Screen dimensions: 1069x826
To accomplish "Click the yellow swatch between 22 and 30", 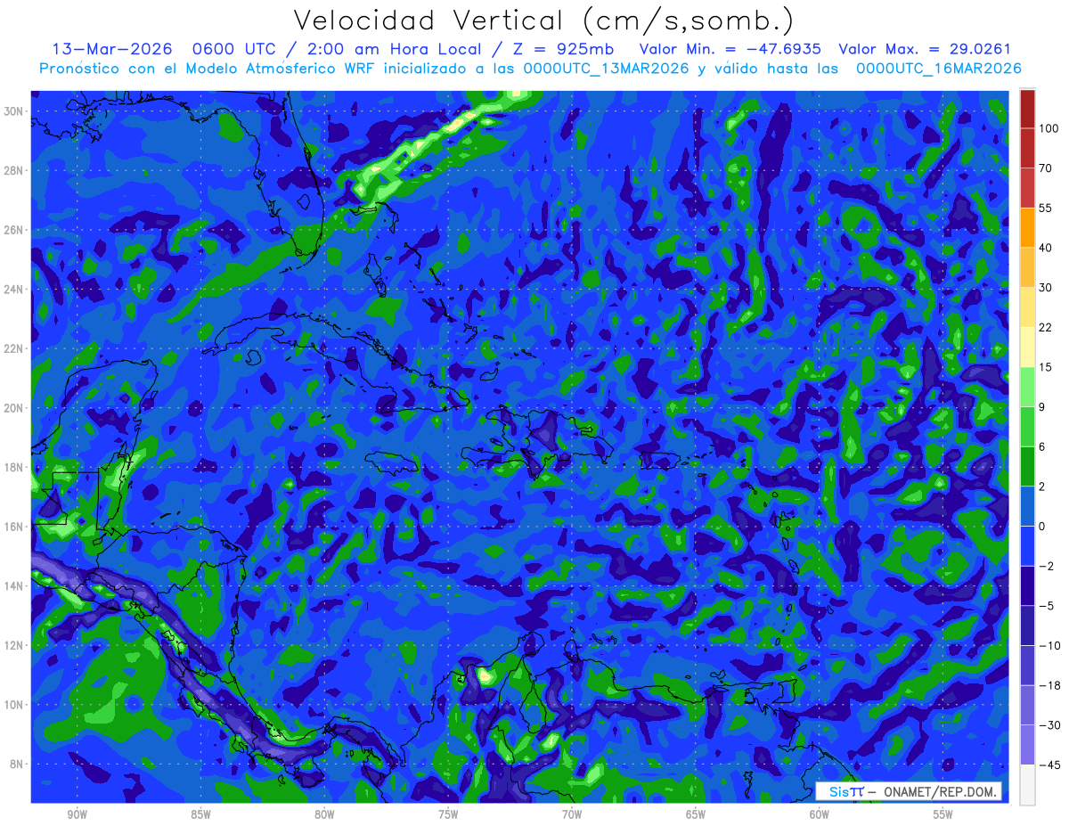I will pyautogui.click(x=1027, y=307).
